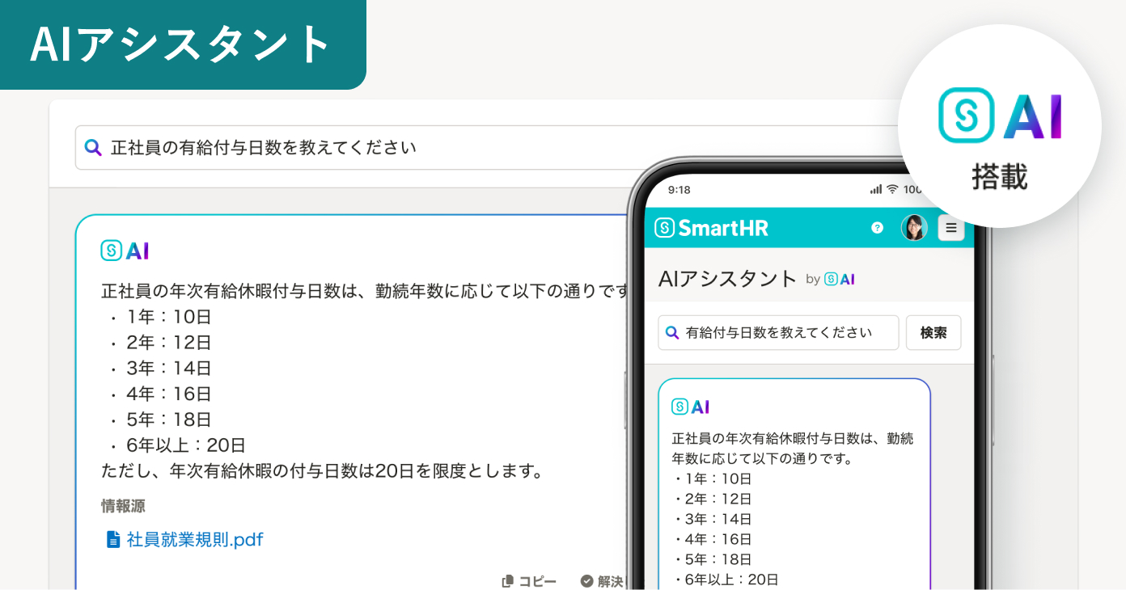Click the desktop list line 3年：14日
This screenshot has height=590, width=1126.
tap(168, 368)
